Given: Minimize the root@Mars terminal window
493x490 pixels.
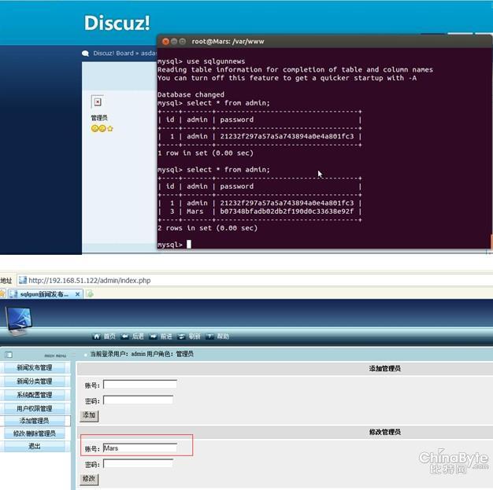Looking at the screenshot, I should point(174,42).
